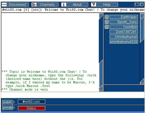Viewport: 146px width, 113px height.
Task: Click the About info icon
Action: click(x=64, y=5)
